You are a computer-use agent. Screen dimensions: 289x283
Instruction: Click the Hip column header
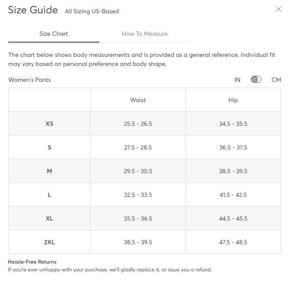[233, 100]
